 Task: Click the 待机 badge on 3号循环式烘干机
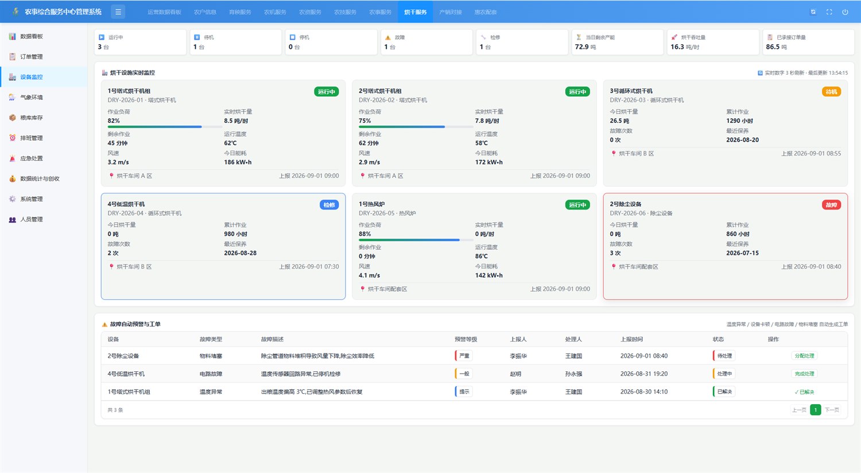(x=831, y=92)
